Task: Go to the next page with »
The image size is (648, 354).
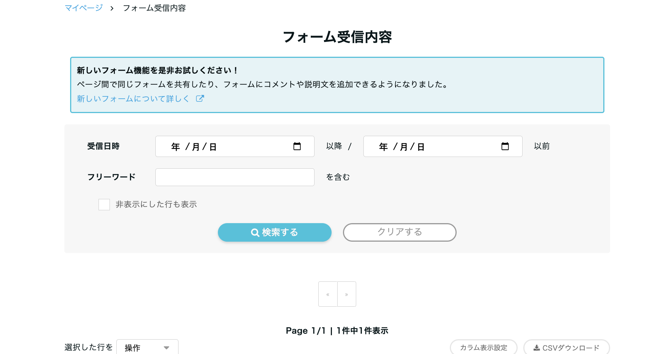Action: tap(347, 294)
